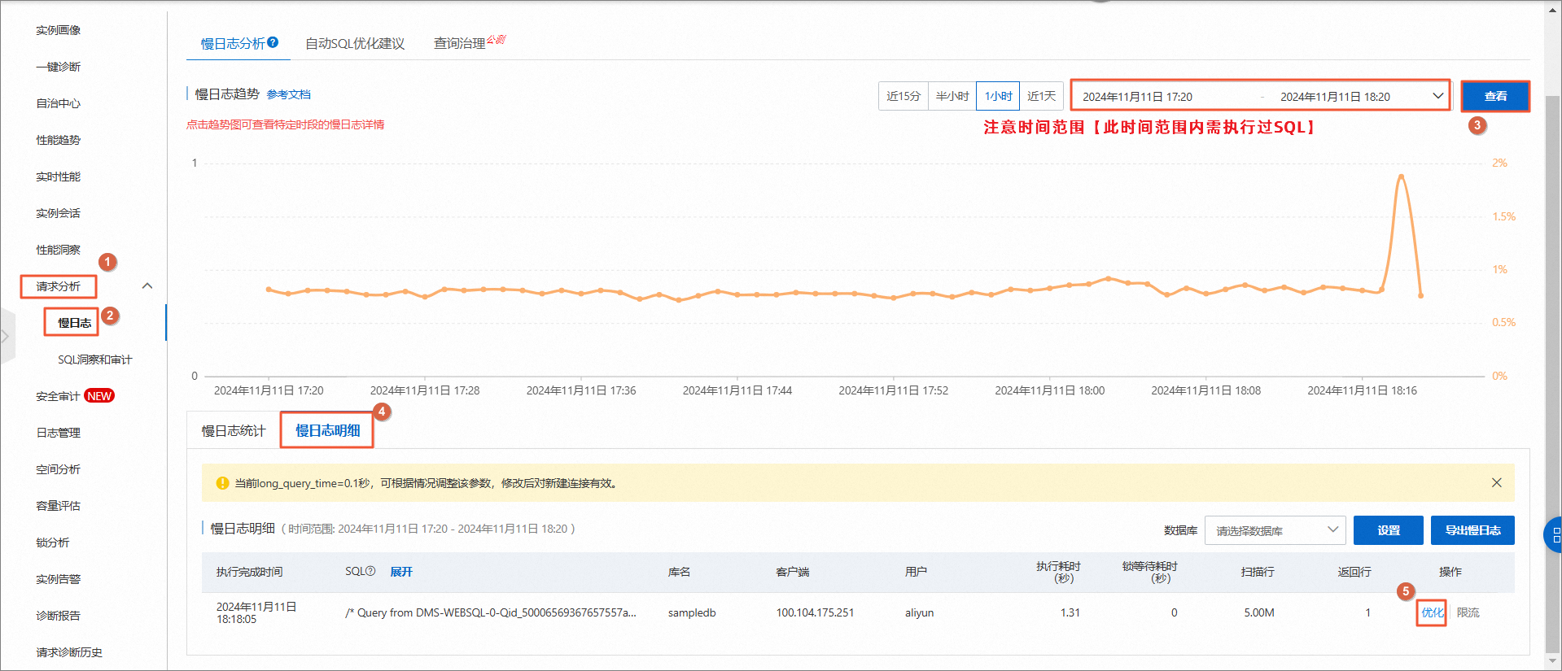Open the 请选择数据库 database dropdown
Viewport: 1562px width, 671px height.
point(1275,530)
